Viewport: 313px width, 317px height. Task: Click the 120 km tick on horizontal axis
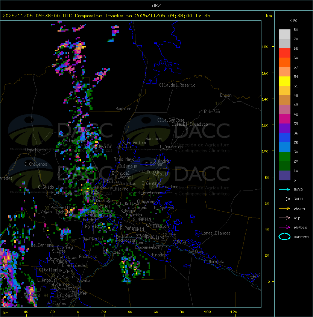(x=234, y=312)
